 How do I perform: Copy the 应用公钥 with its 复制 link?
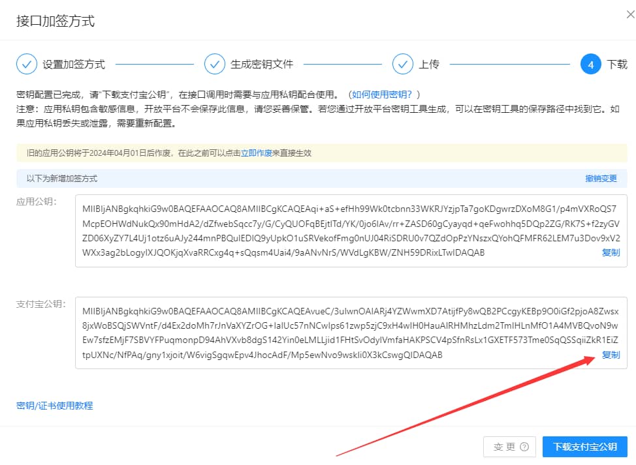[x=611, y=252]
